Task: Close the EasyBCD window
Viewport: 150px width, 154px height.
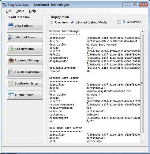Action: [x=143, y=5]
